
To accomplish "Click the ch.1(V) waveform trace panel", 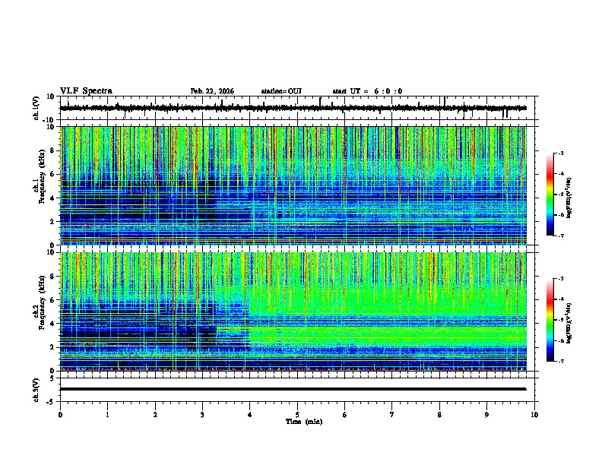I will click(x=299, y=108).
